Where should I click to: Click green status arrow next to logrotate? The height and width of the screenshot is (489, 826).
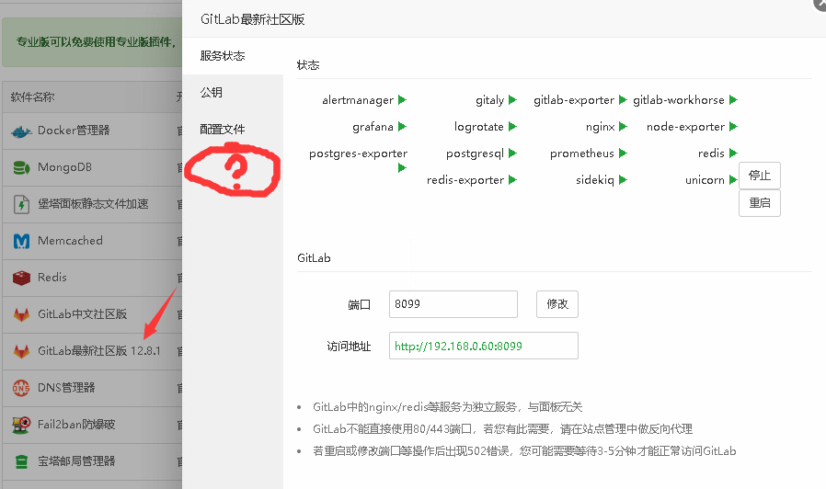(512, 126)
